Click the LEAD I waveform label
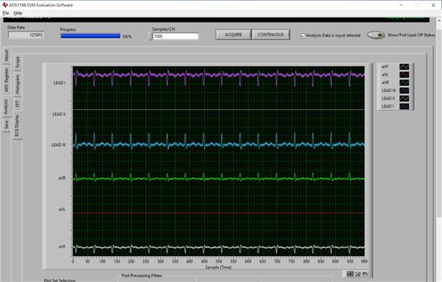Viewport: 442px width, 282px height. coord(60,83)
